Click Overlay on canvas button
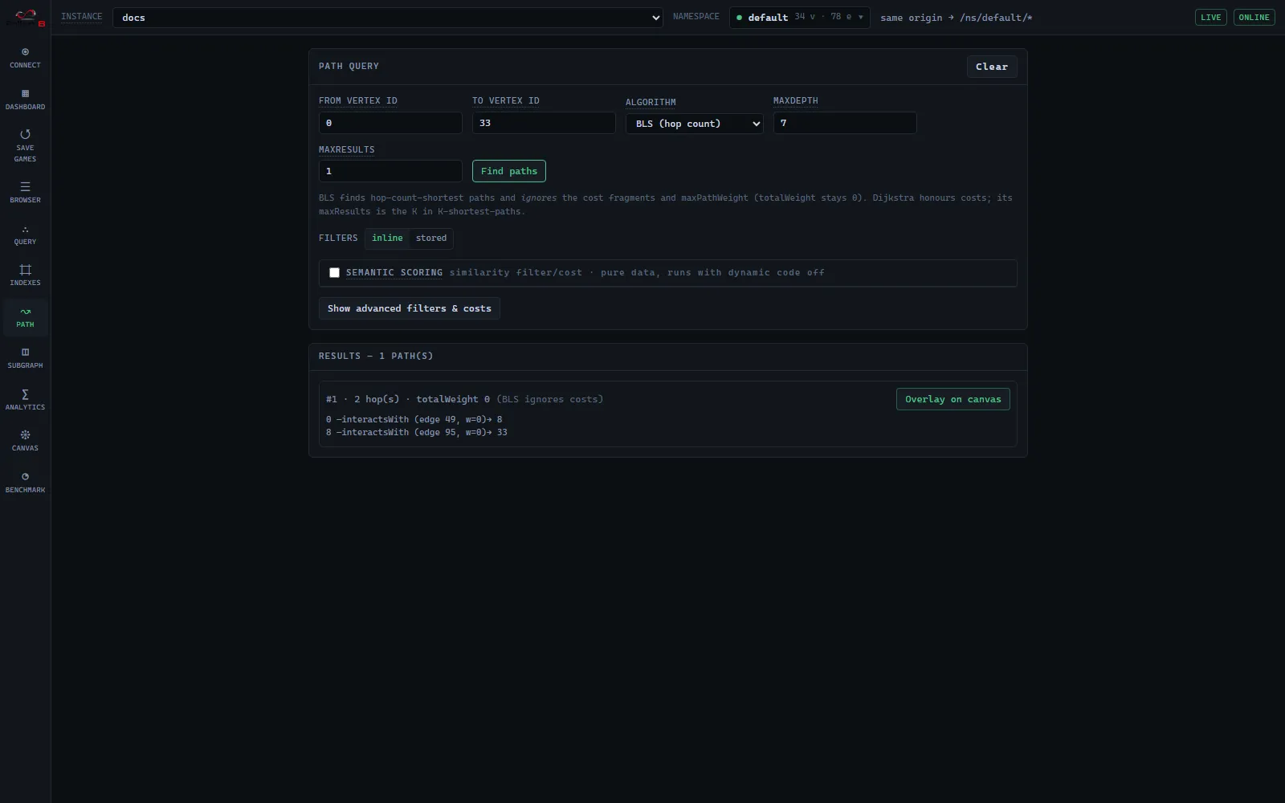 953,399
